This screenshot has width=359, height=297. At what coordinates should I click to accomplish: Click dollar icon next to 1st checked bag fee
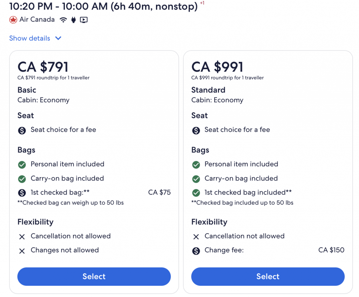(22, 193)
